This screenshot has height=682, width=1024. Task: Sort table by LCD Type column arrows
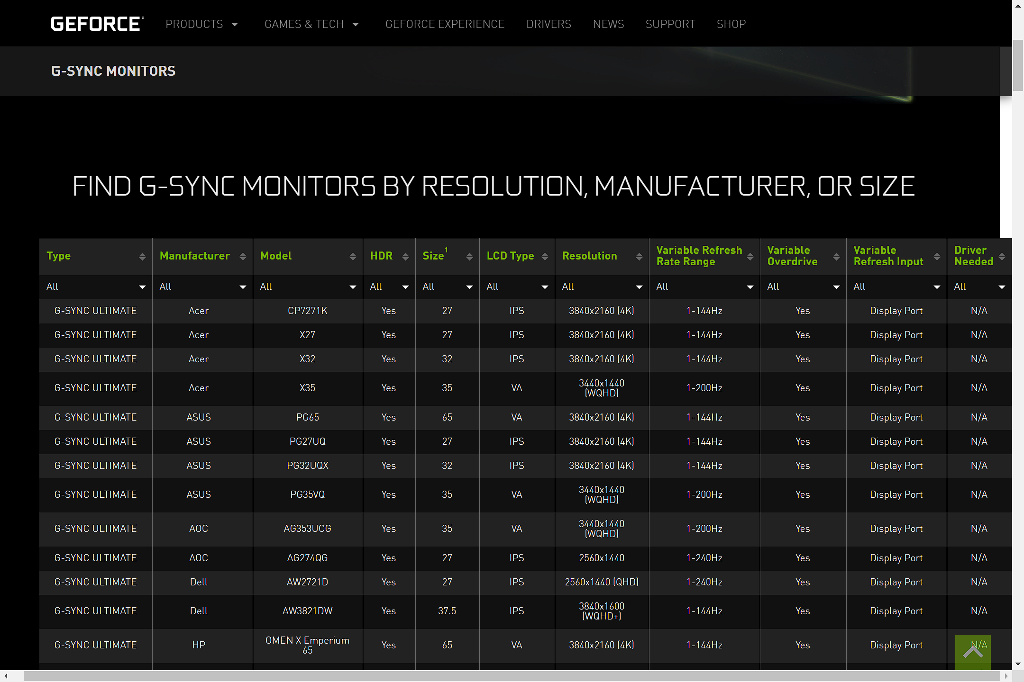pos(545,256)
